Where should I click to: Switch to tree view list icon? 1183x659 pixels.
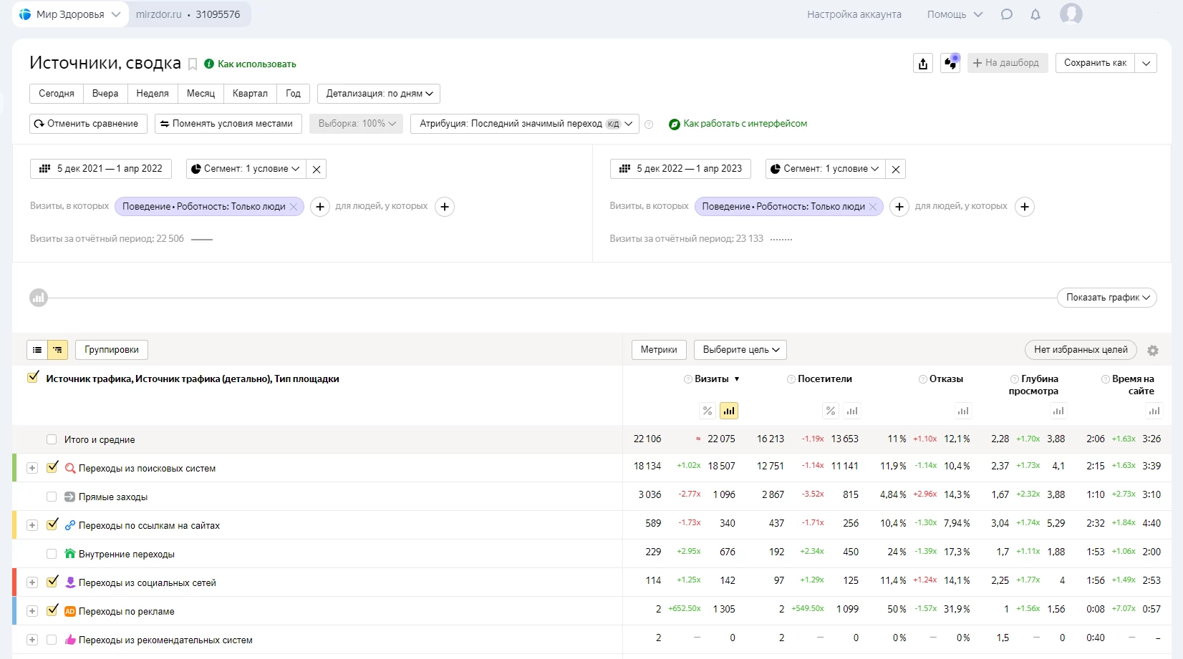[58, 350]
